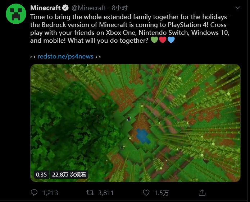Screen dimensions: 250x202
Task: Like the tweet with the heart icon
Action: (x=146, y=193)
